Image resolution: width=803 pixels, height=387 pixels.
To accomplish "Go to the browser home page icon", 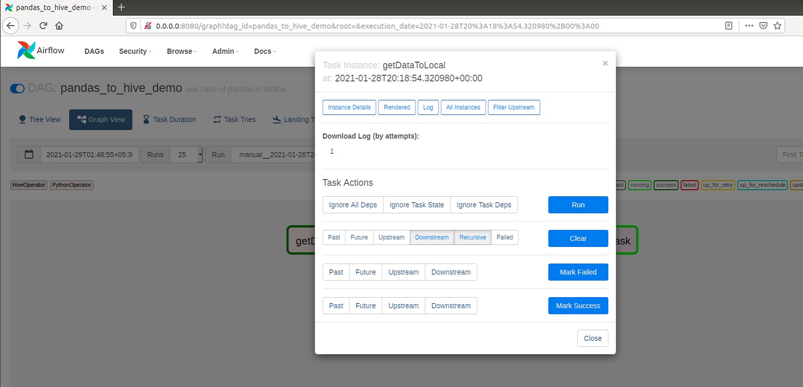I will tap(59, 26).
